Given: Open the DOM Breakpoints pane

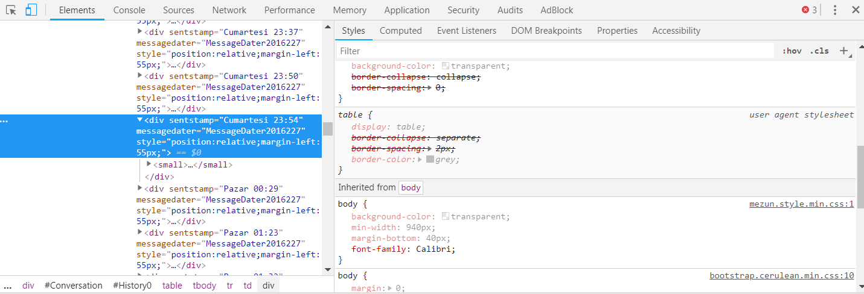Looking at the screenshot, I should pos(546,31).
